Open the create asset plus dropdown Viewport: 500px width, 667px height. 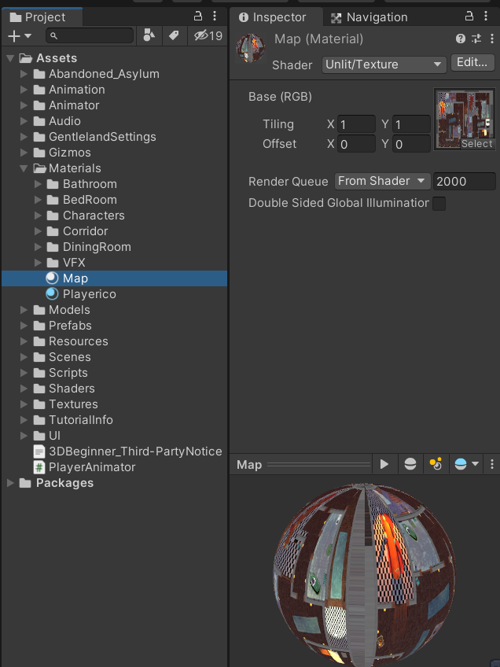click(x=20, y=35)
